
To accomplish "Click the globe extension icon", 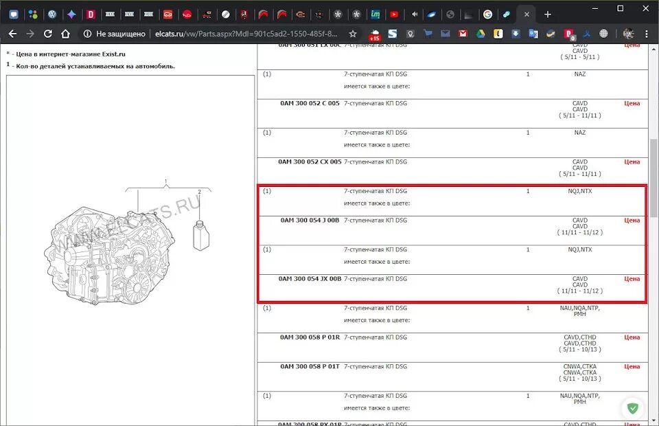I will [x=603, y=34].
